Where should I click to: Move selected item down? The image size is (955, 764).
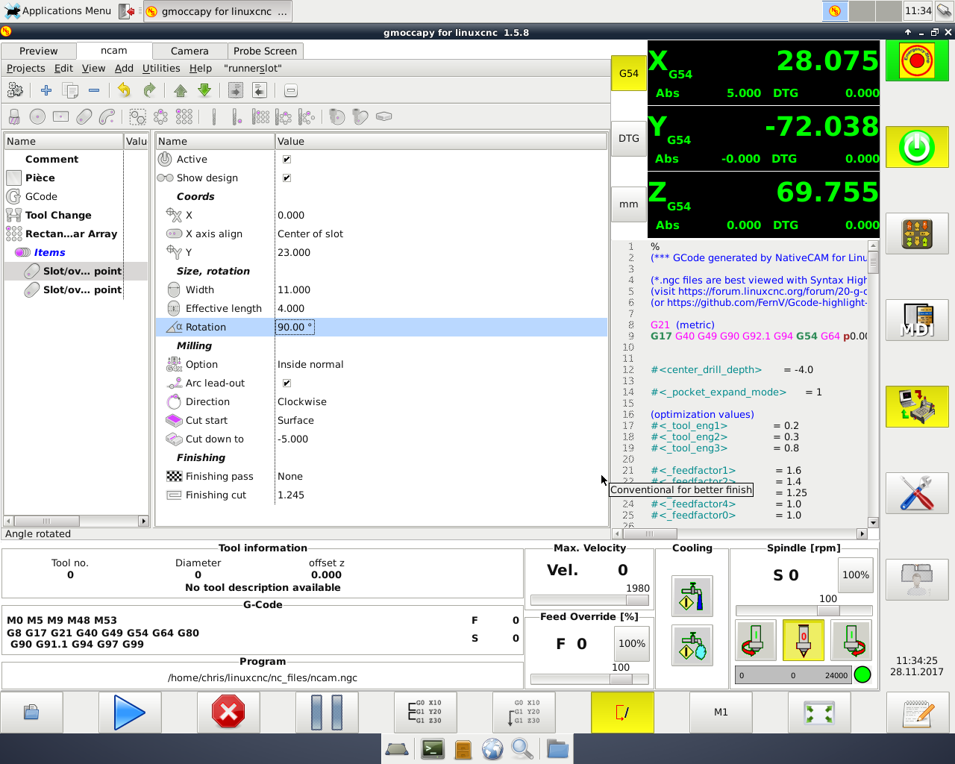pos(204,90)
